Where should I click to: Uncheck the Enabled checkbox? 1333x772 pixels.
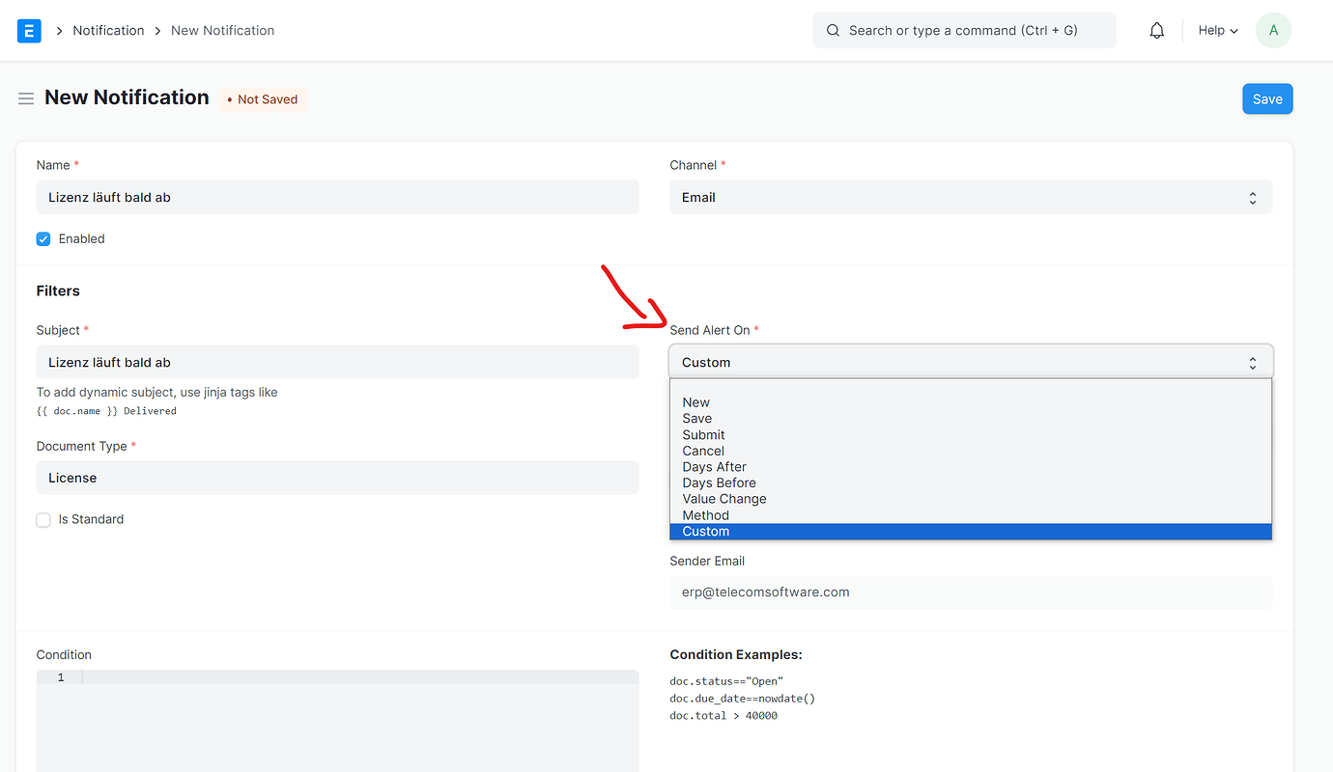click(43, 239)
